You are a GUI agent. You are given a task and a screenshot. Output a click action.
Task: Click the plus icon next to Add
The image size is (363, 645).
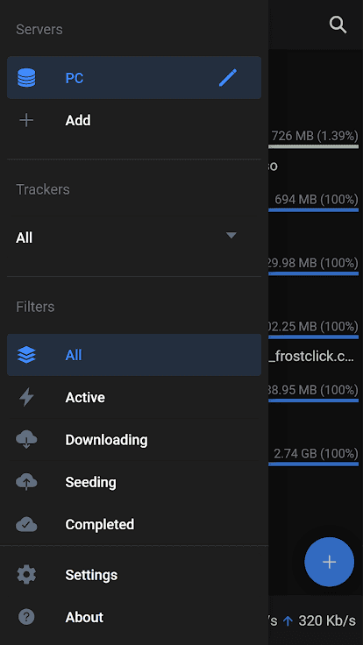[x=26, y=121]
